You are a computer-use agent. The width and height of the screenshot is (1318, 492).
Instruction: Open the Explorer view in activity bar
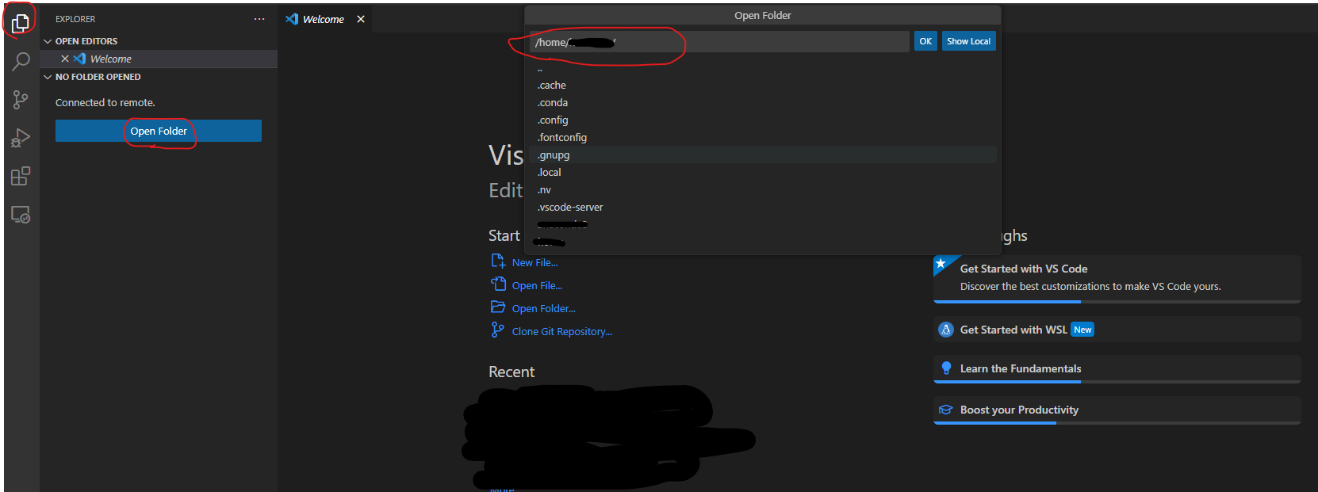click(x=21, y=23)
